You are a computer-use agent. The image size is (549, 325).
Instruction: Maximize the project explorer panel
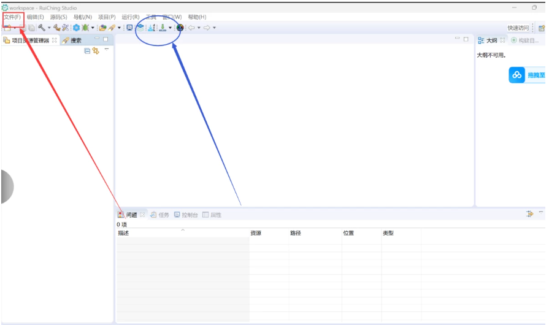tap(106, 39)
